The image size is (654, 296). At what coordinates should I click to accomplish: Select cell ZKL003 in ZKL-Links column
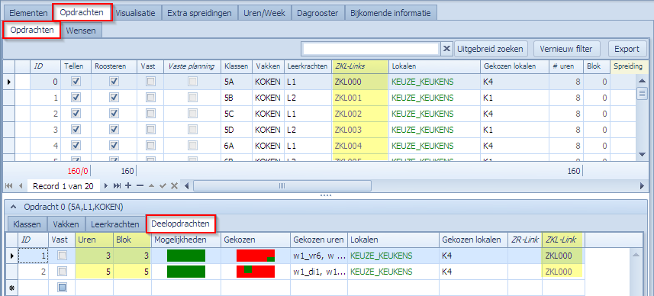360,130
